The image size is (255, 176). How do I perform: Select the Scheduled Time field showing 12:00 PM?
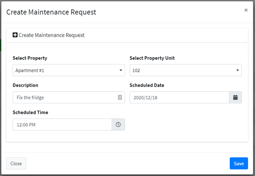click(x=62, y=125)
